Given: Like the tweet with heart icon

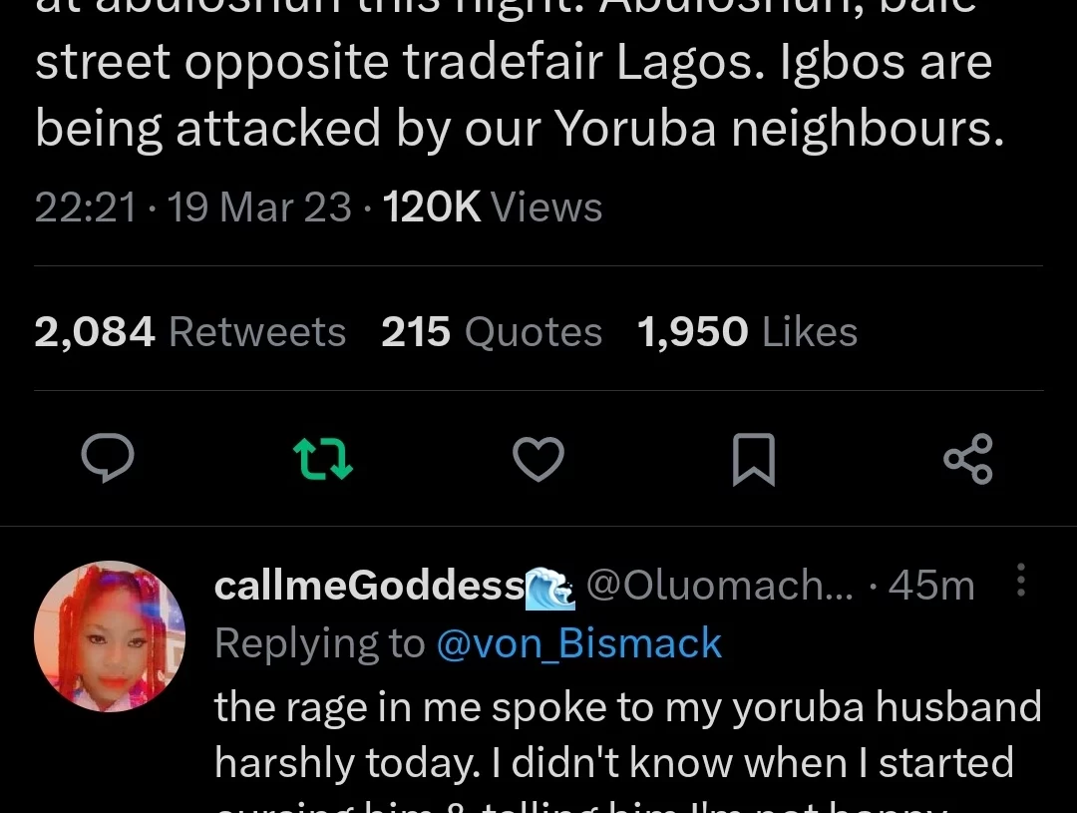Looking at the screenshot, I should (x=538, y=459).
